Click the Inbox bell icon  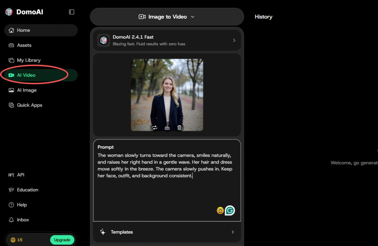tap(11, 220)
